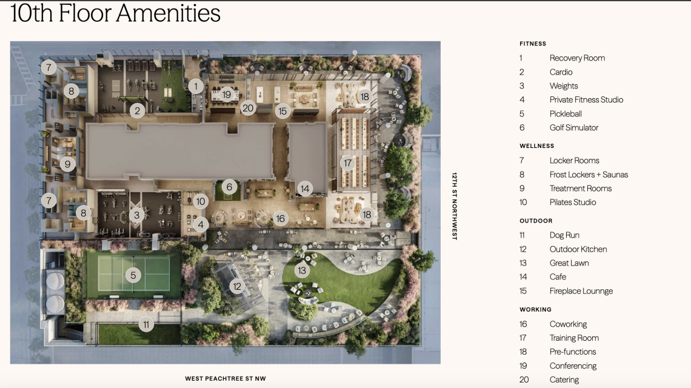Click the Conferencing legend entry
The width and height of the screenshot is (691, 388).
[573, 366]
